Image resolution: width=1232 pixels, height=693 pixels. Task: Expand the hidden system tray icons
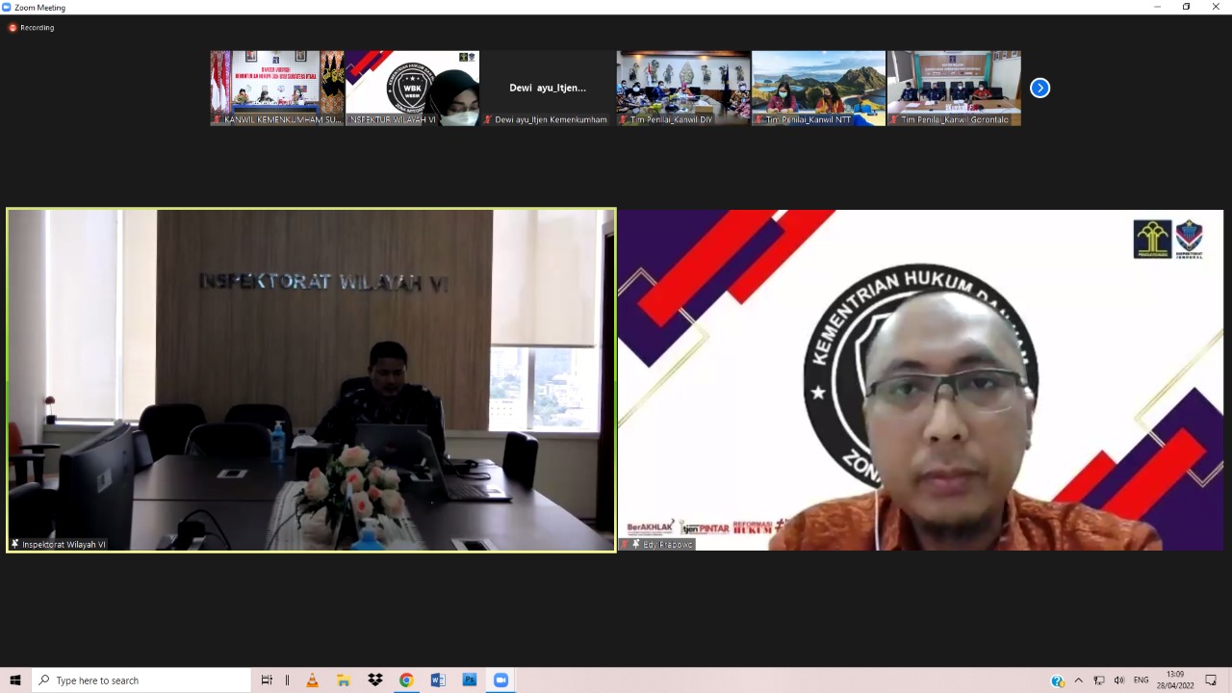[x=1078, y=680]
